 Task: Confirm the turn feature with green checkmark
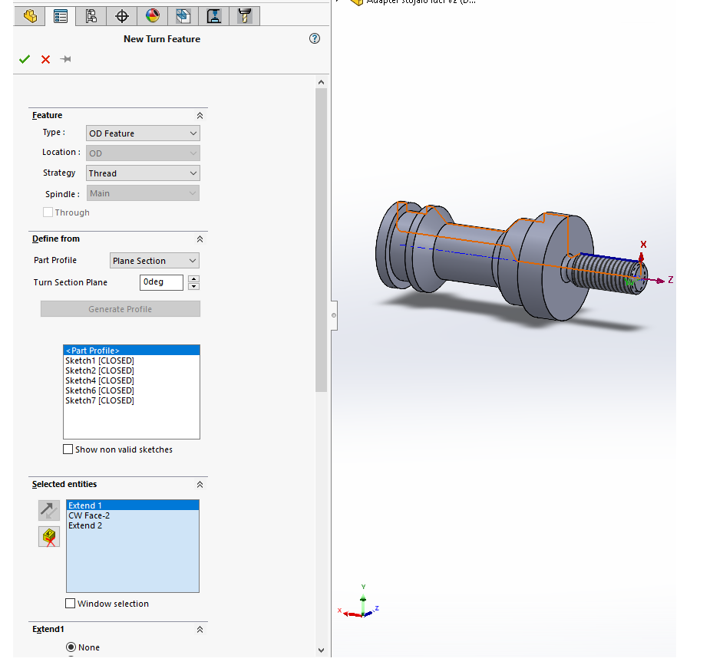pyautogui.click(x=25, y=60)
